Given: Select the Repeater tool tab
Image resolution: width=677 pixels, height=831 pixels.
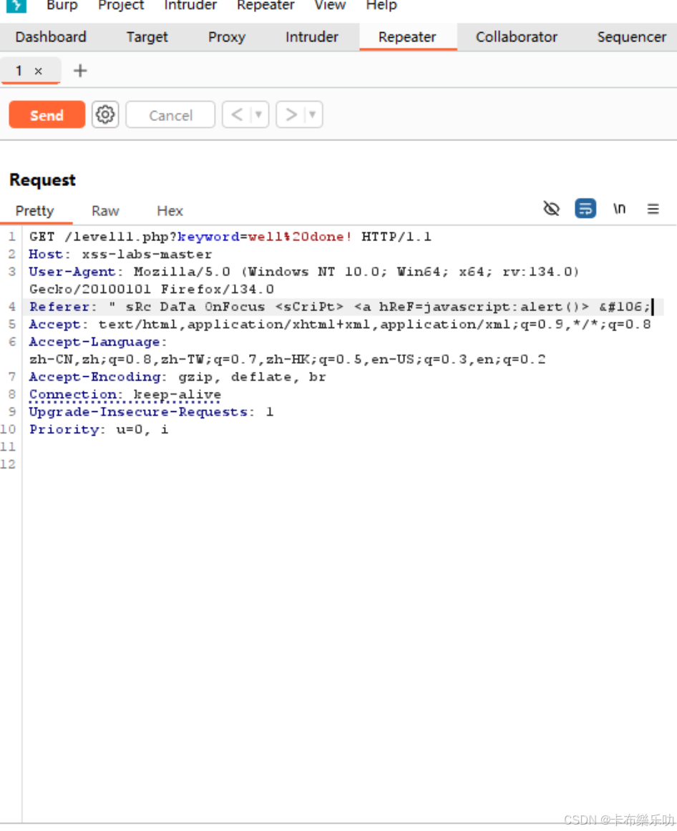Looking at the screenshot, I should click(407, 37).
